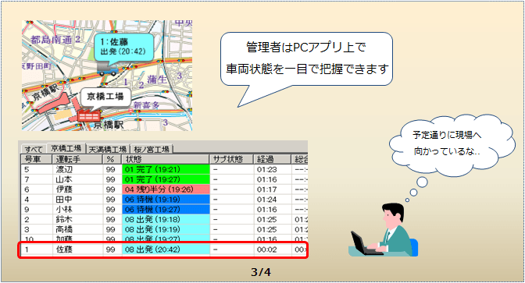
Task: Select the 京橋工場 map label balloon
Action: click(x=105, y=97)
